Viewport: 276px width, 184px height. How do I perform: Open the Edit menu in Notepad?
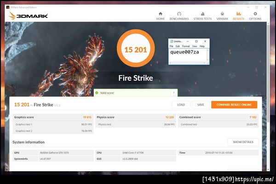tap(178, 46)
